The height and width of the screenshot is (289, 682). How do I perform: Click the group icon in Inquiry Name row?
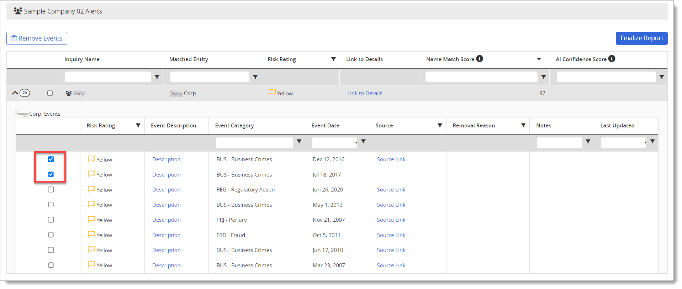(69, 93)
